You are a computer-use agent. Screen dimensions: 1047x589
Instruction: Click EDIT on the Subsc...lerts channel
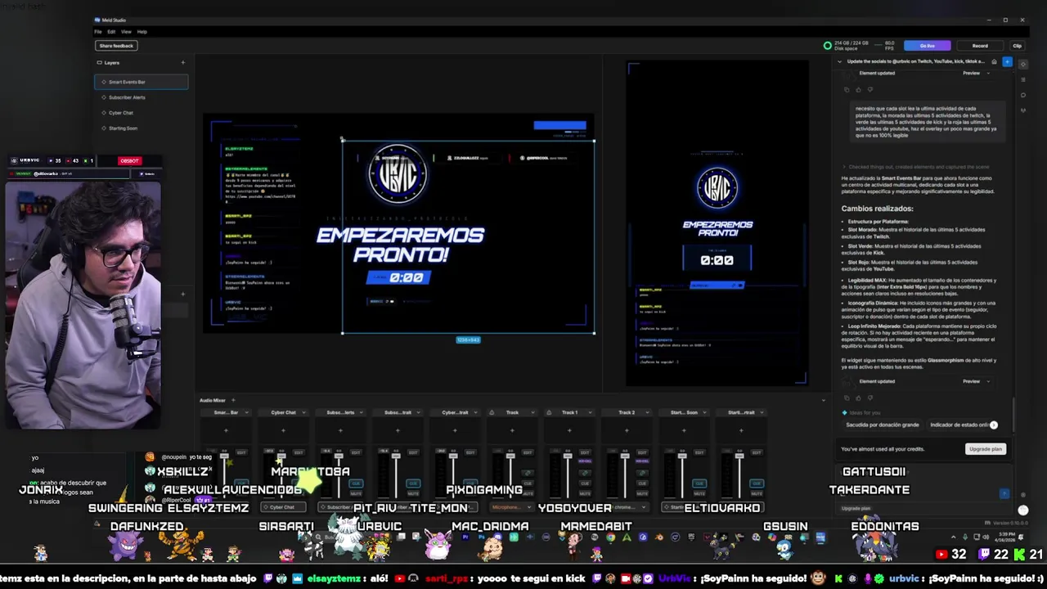(x=356, y=452)
